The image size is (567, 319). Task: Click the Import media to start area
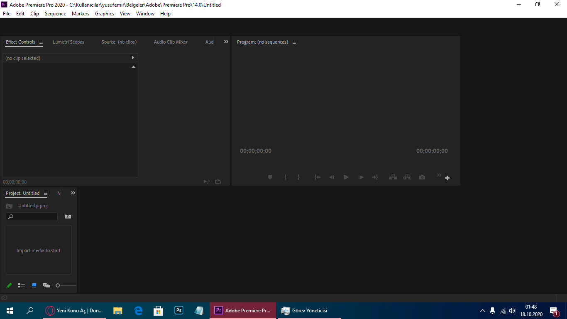39,250
